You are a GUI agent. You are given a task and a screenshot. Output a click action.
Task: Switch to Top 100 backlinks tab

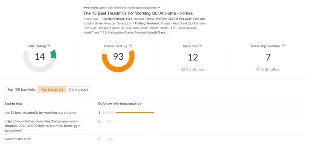21,90
